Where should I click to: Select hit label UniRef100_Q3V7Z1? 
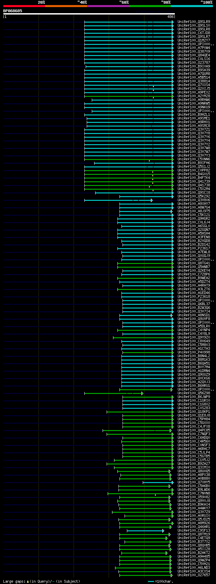coord(194,130)
